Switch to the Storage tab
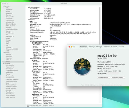The width and height of the screenshot is (129, 108). [x=99, y=47]
